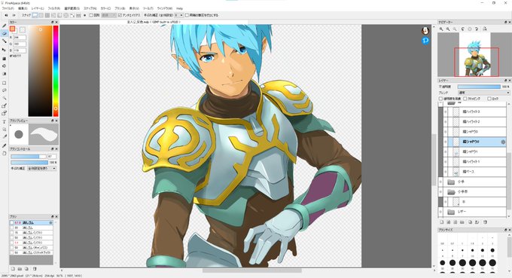This screenshot has height=278, width=512.
Task: Add a new layer folder
Action: (462, 221)
